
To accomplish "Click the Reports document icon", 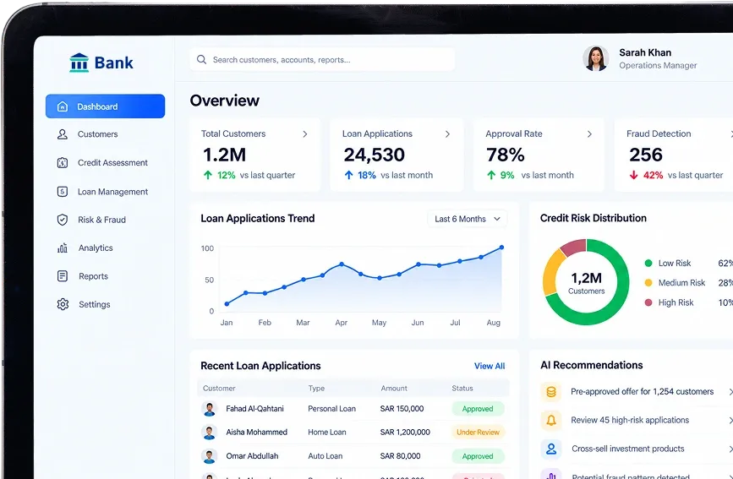I will [63, 276].
